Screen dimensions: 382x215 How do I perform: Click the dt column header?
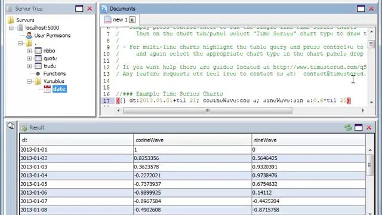[76, 140]
